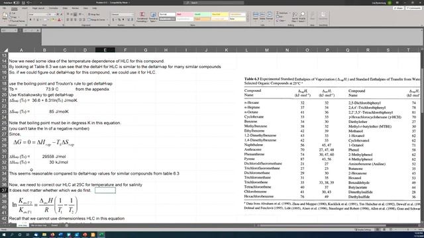
Task: Click the Share button
Action: click(x=398, y=9)
